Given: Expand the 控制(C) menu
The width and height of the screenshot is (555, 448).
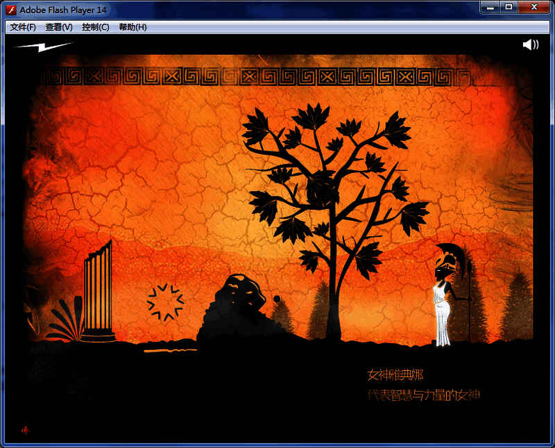Looking at the screenshot, I should coord(95,27).
